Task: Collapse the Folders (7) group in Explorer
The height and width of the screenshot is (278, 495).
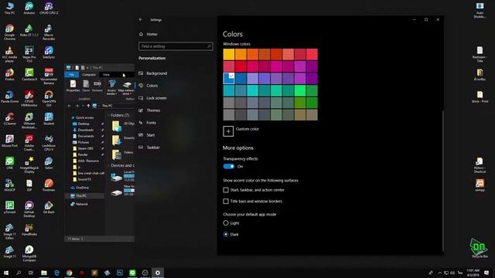Action: click(x=108, y=115)
